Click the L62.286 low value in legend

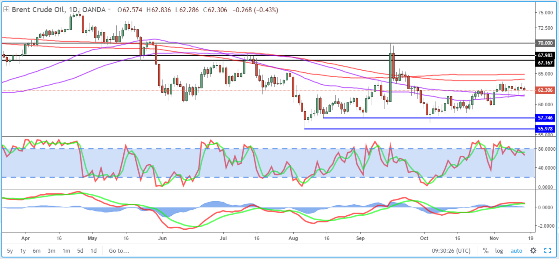click(x=187, y=10)
